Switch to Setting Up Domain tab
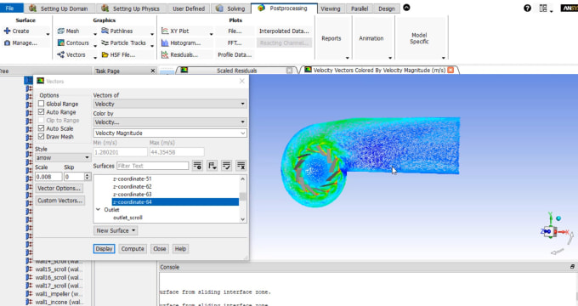This screenshot has width=578, height=306. tap(59, 8)
